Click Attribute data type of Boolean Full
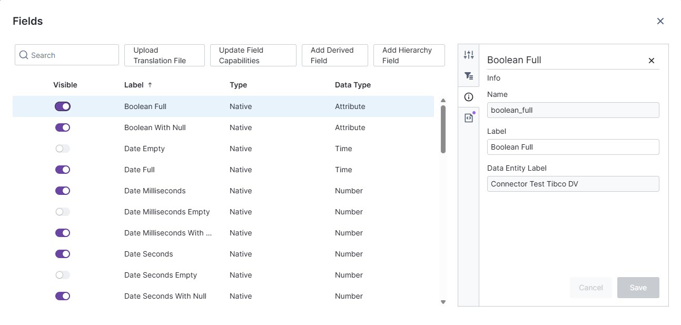Screen dimensions: 681x325 (x=350, y=106)
